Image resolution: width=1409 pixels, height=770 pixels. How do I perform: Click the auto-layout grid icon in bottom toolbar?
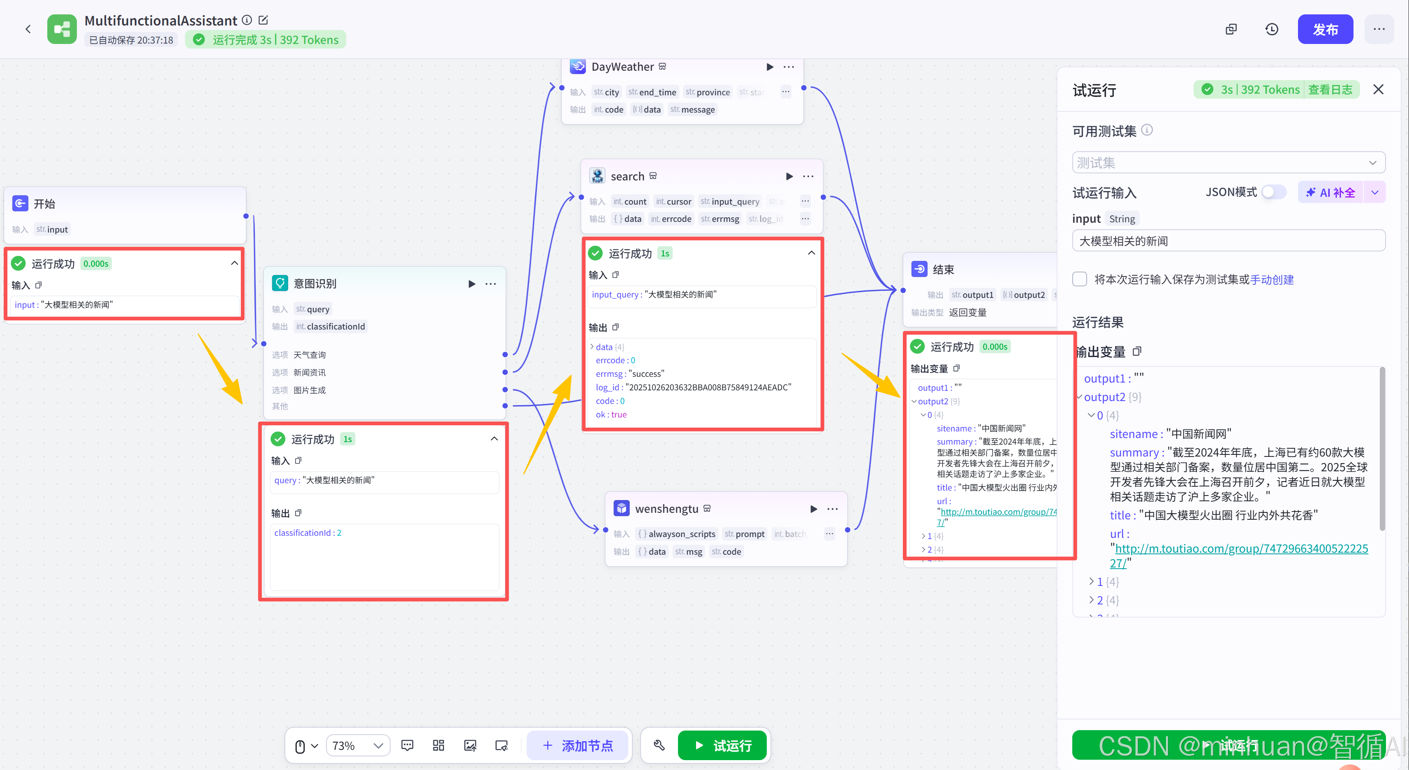[438, 745]
